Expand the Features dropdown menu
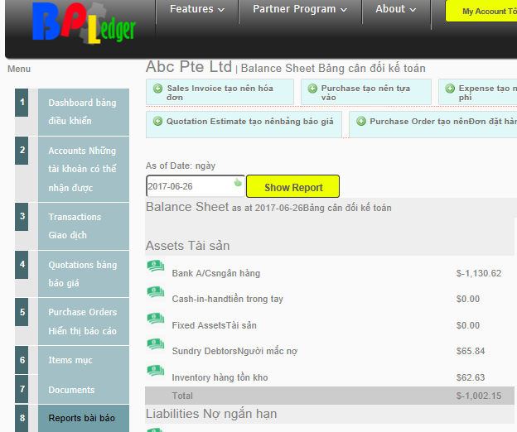Image resolution: width=517 pixels, height=432 pixels. point(196,10)
